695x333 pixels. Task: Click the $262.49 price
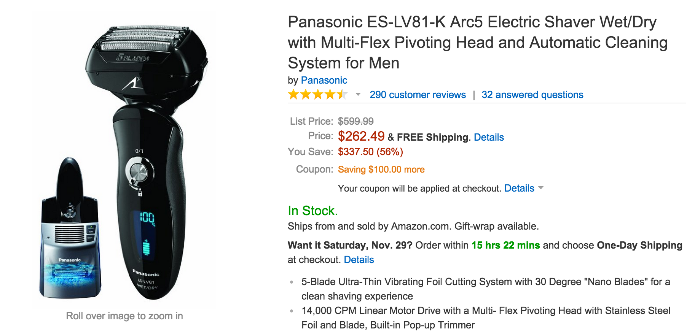point(361,136)
